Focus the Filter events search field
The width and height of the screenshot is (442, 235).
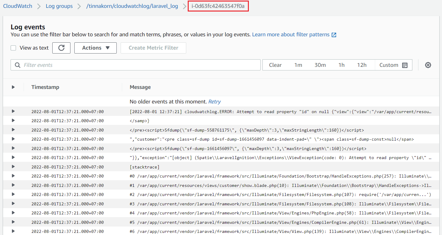coord(135,65)
